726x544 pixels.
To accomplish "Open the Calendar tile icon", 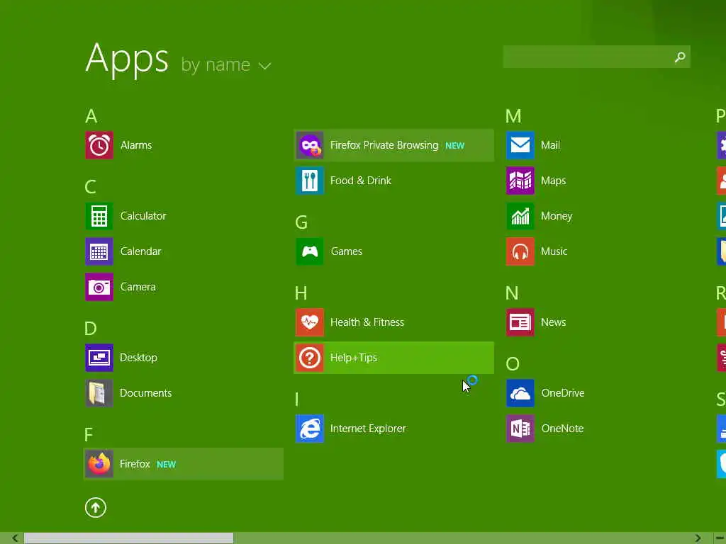I will pyautogui.click(x=99, y=251).
